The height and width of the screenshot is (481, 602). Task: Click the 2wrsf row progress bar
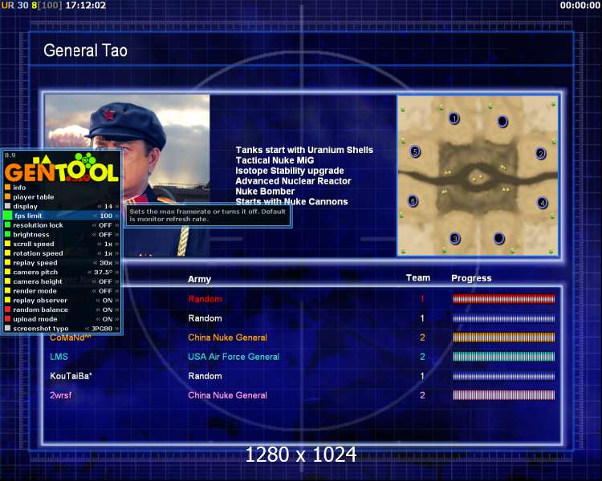pos(504,395)
